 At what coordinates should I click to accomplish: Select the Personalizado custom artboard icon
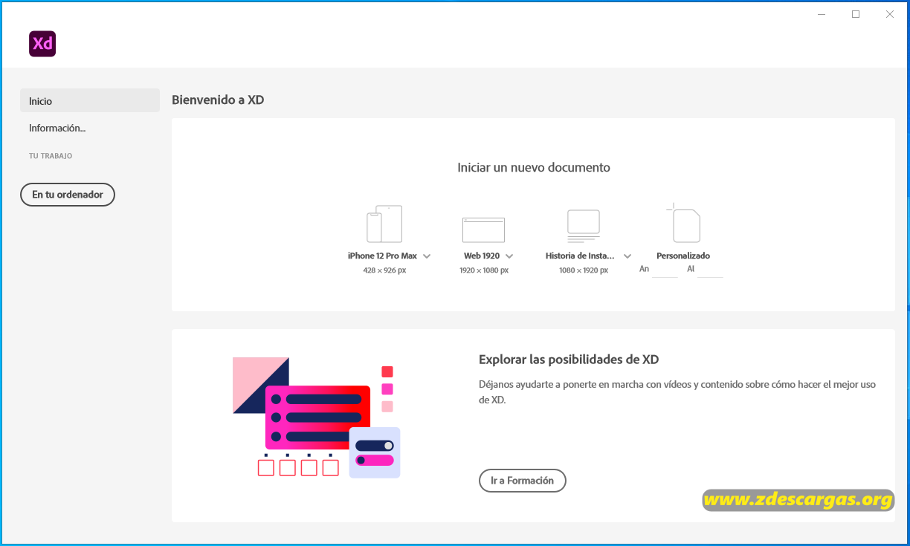click(x=683, y=222)
